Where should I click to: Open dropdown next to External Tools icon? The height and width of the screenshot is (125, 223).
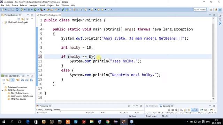pyautogui.click(x=44, y=10)
